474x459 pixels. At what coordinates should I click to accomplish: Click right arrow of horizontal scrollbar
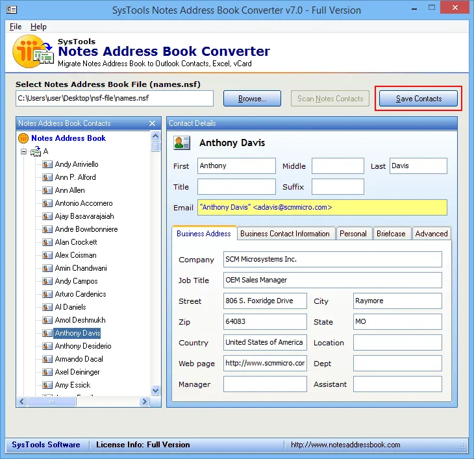pyautogui.click(x=144, y=402)
